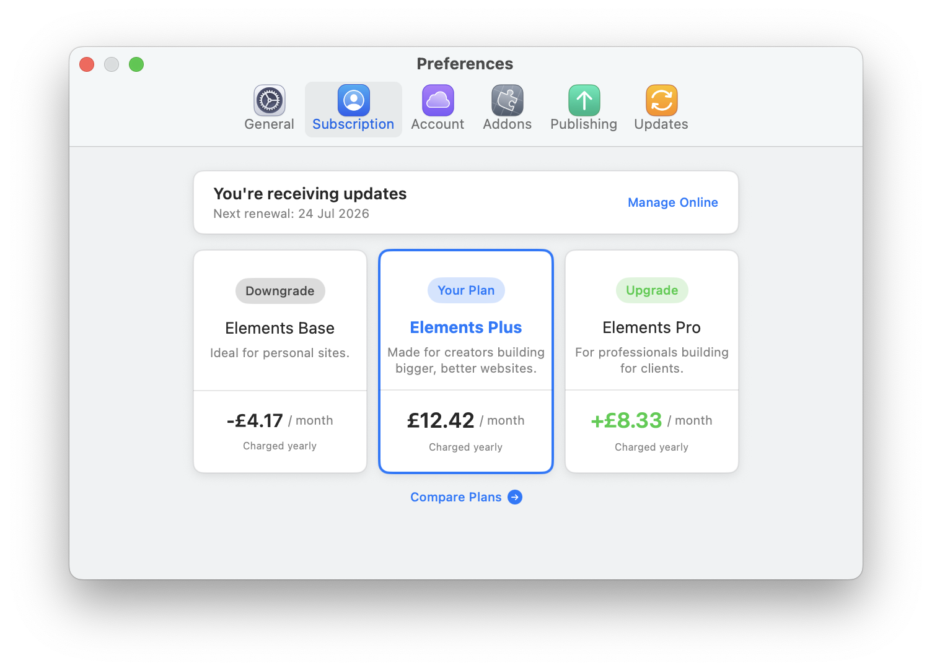The width and height of the screenshot is (932, 671).
Task: Click the Next renewal date text
Action: [291, 214]
